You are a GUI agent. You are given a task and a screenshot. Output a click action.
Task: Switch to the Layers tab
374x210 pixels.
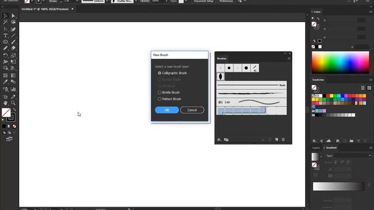coord(316,148)
